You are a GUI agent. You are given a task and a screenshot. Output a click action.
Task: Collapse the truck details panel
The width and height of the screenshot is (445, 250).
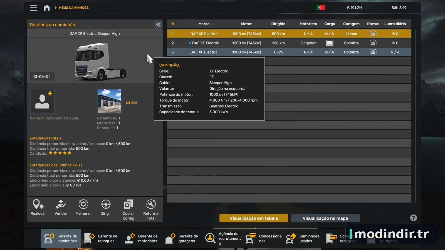tap(158, 24)
